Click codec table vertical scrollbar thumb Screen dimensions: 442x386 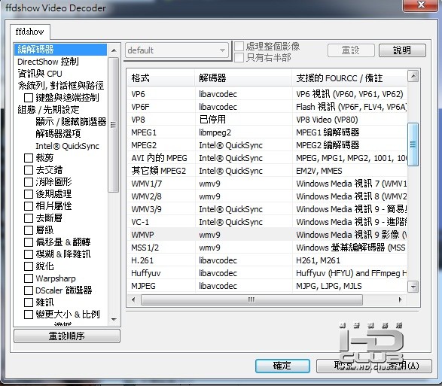point(413,144)
